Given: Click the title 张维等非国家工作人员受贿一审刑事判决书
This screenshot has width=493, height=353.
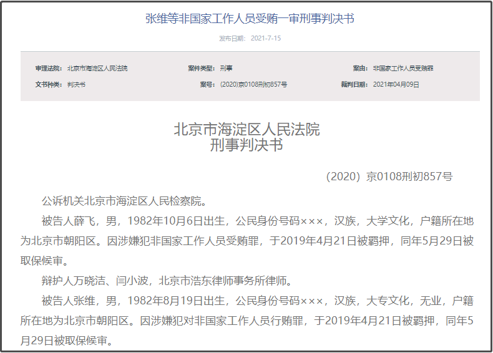Looking at the screenshot, I should pyautogui.click(x=250, y=19).
